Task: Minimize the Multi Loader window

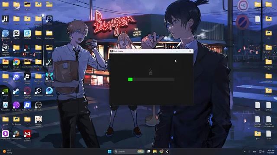Action: click(177, 51)
